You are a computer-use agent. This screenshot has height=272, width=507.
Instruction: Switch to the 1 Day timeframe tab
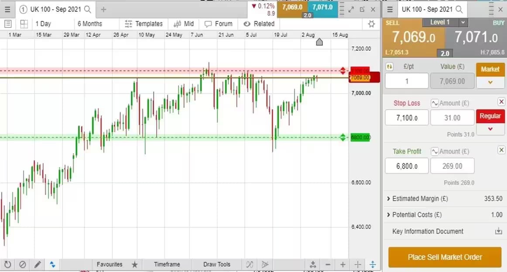coord(43,24)
